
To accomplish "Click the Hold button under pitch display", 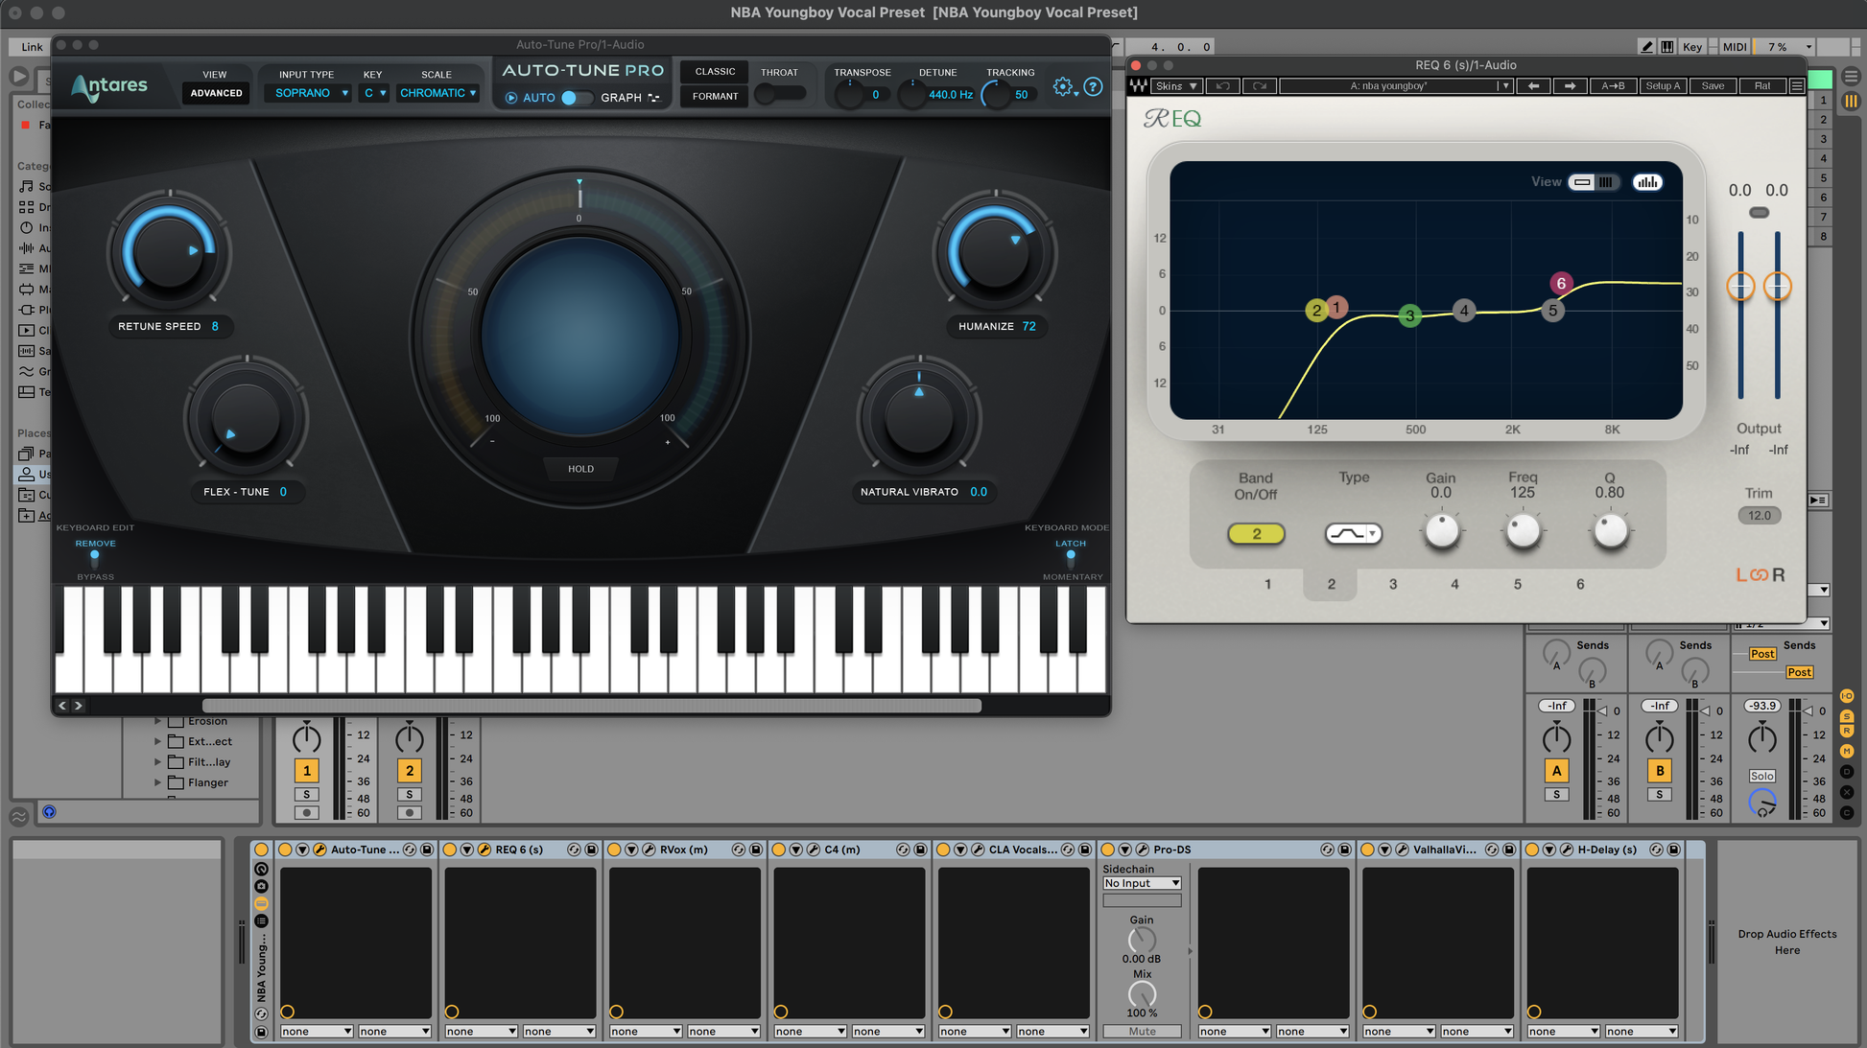I will pyautogui.click(x=580, y=469).
